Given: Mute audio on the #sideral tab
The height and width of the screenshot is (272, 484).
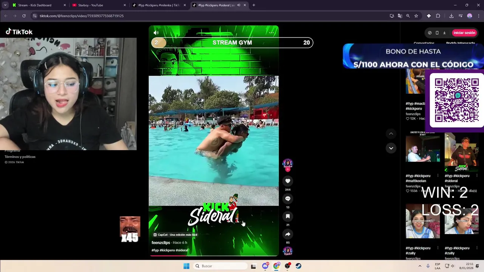Looking at the screenshot, I should point(239,5).
